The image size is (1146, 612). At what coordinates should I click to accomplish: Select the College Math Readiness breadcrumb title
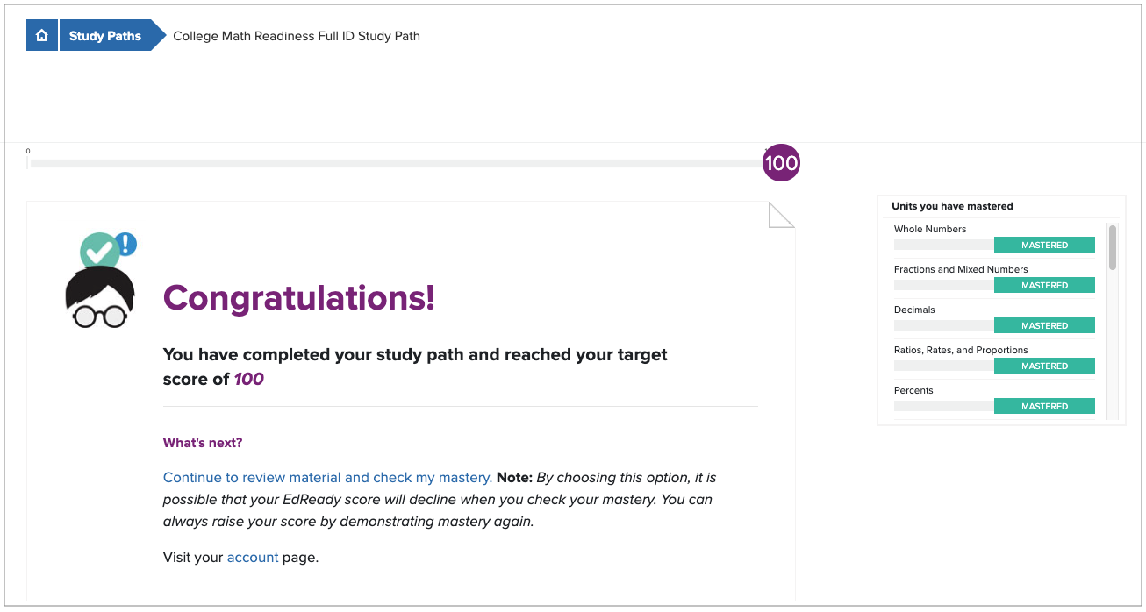297,36
